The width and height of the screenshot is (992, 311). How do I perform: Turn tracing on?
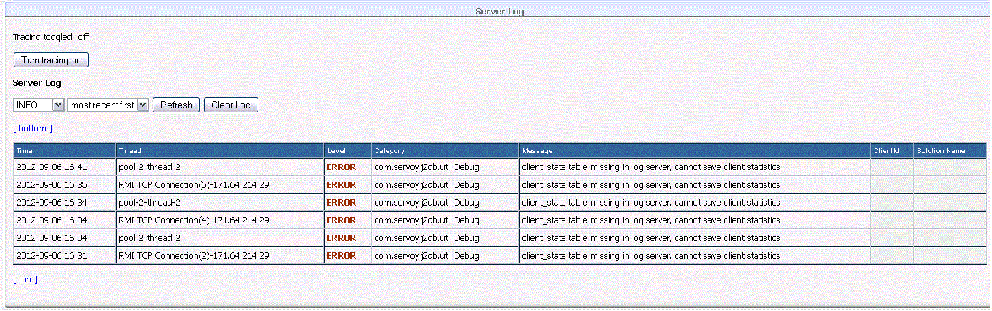tap(51, 60)
